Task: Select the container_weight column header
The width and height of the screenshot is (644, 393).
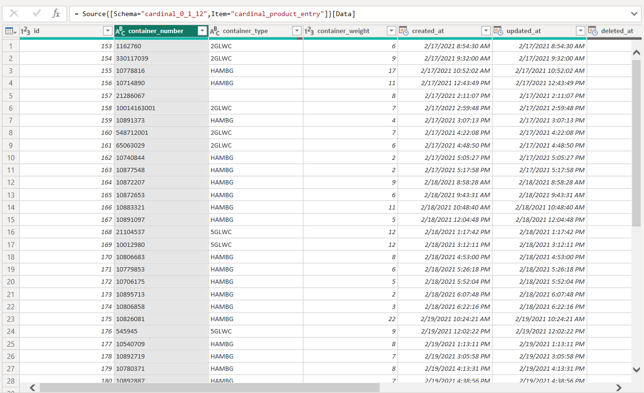Action: pyautogui.click(x=350, y=31)
